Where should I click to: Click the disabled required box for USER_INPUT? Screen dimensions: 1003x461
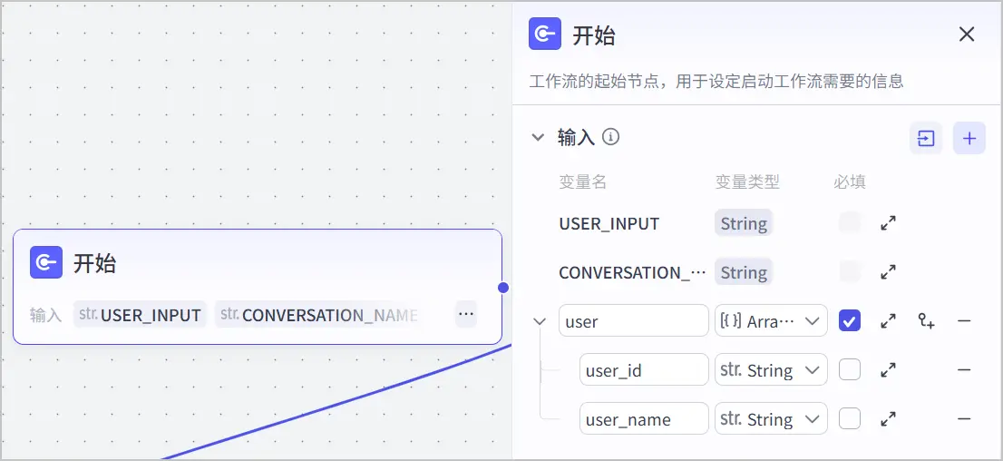coord(850,223)
